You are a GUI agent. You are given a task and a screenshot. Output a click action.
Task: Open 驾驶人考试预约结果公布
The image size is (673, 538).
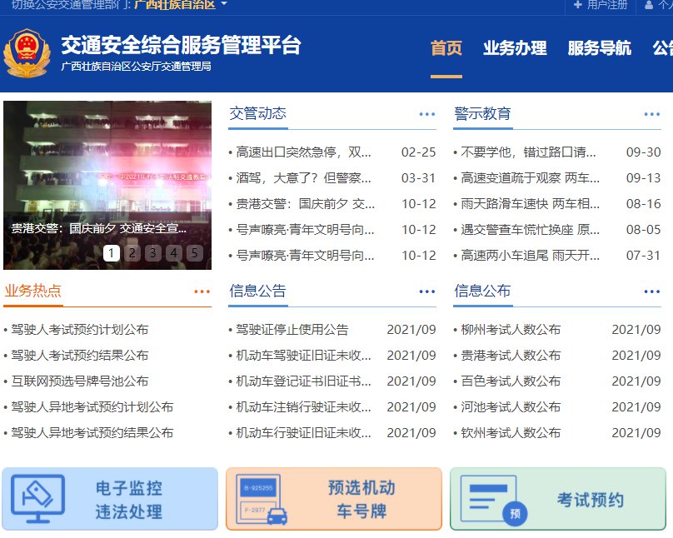[80, 356]
